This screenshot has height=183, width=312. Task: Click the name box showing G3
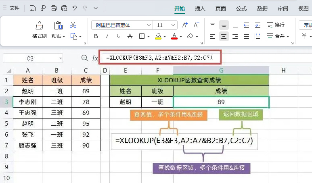33,58
